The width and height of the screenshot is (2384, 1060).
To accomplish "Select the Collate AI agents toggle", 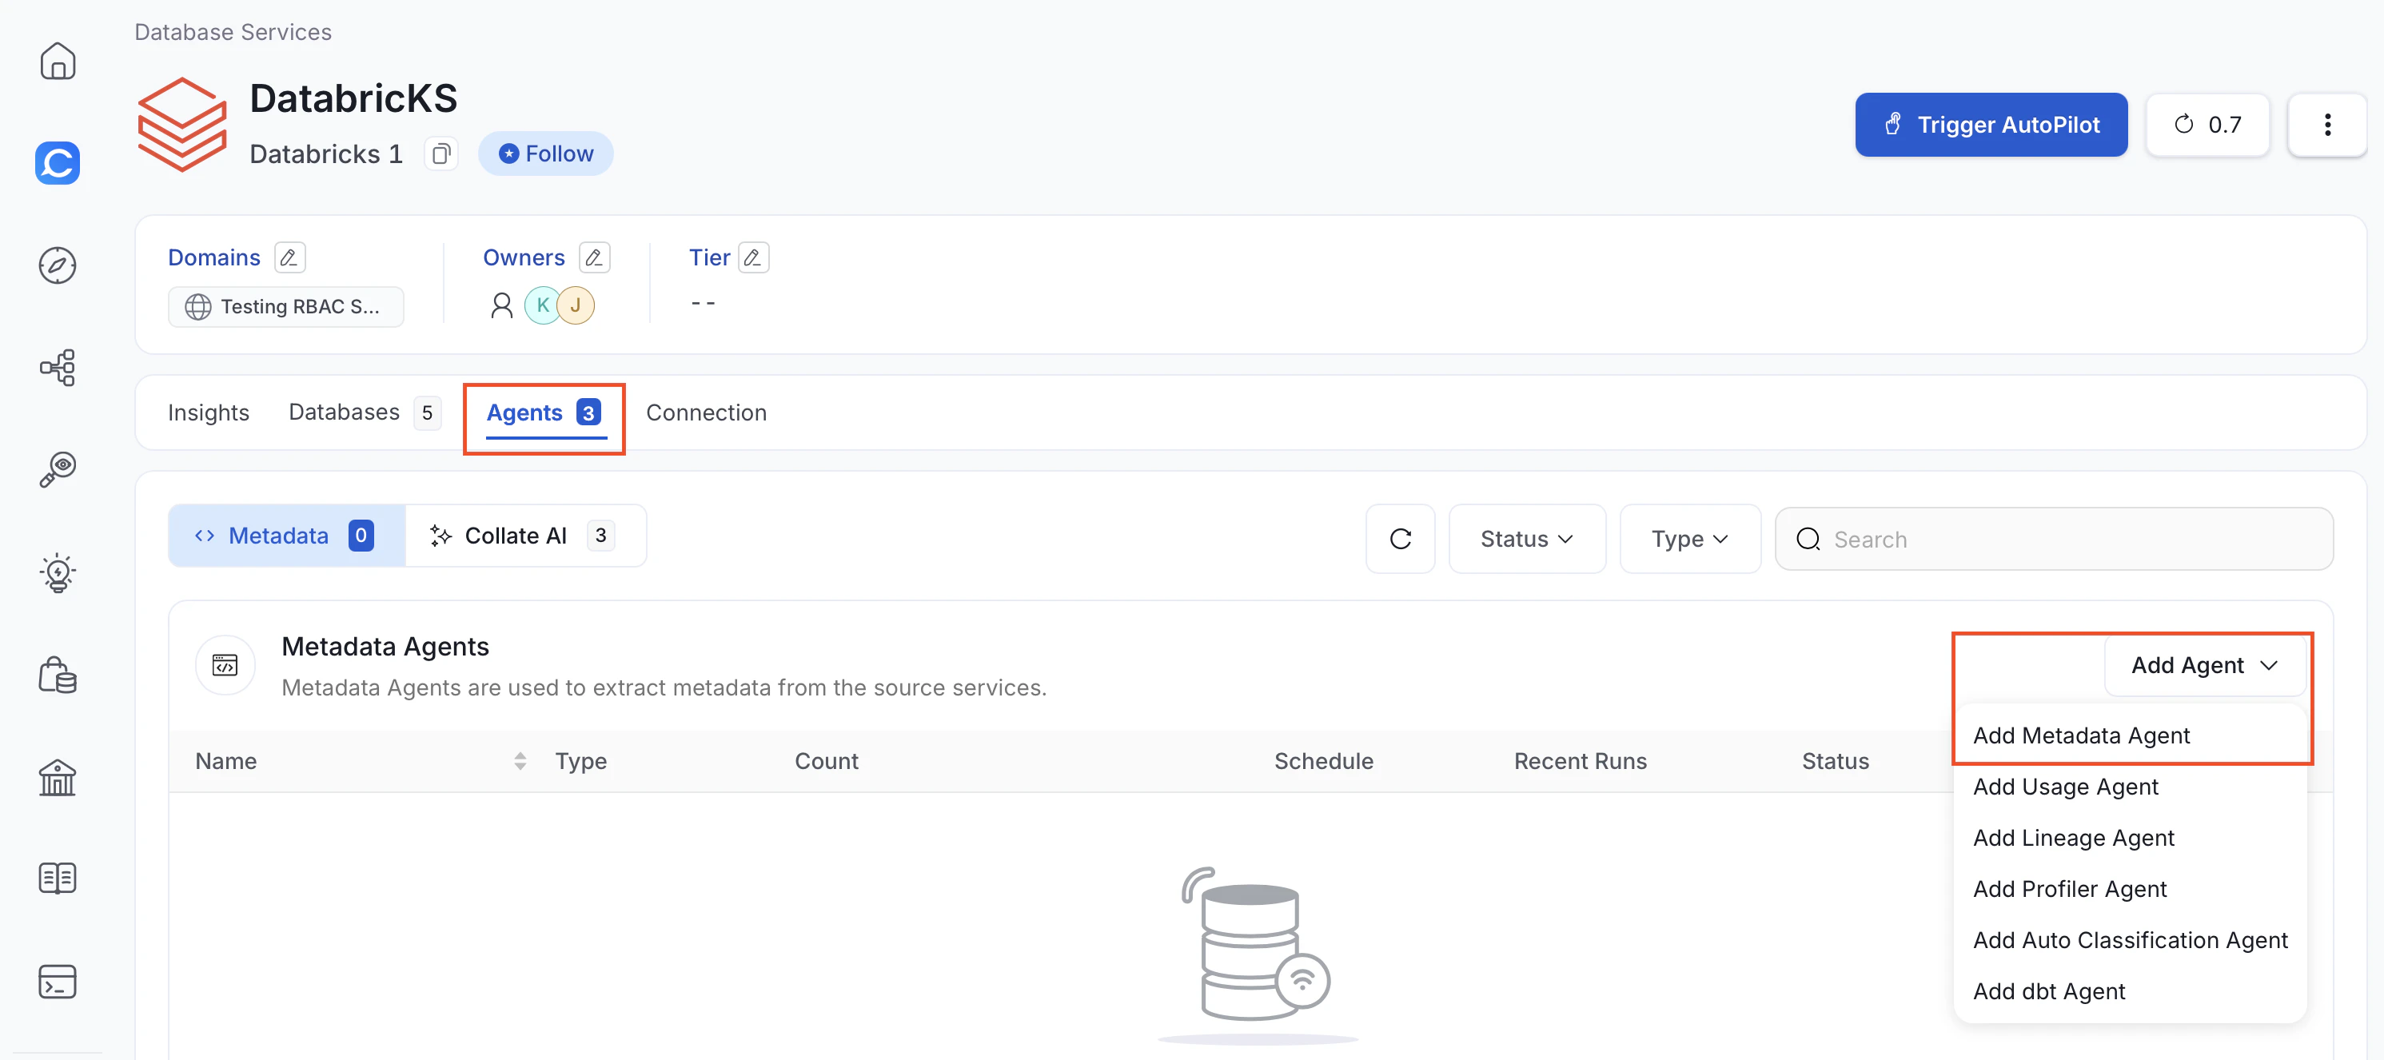I will click(524, 536).
